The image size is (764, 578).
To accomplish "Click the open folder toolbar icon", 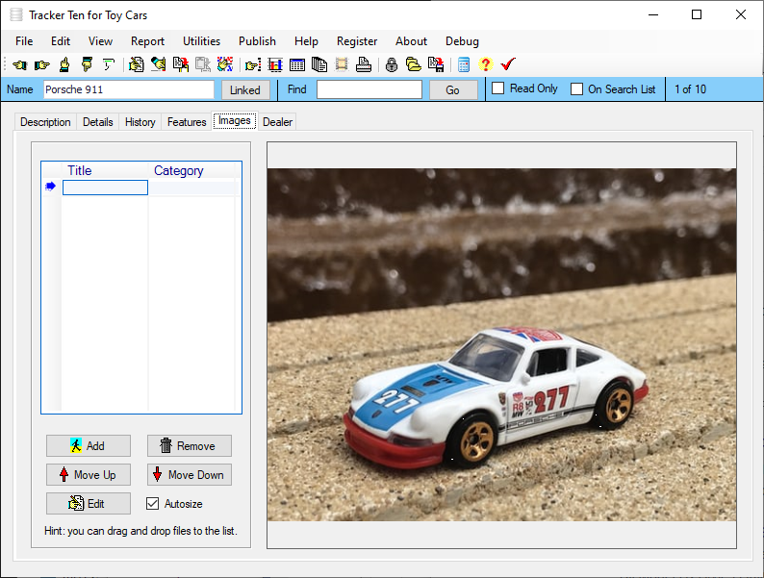I will pyautogui.click(x=413, y=65).
